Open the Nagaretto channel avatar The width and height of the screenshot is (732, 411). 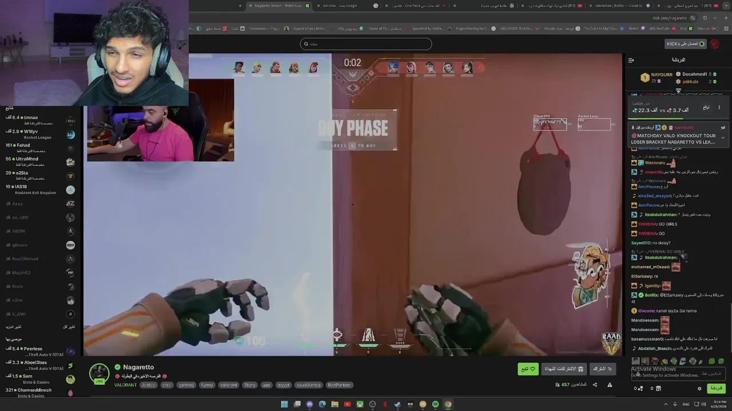(x=99, y=374)
